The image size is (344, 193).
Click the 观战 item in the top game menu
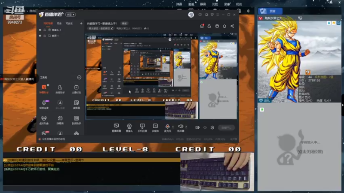[x=239, y=4]
